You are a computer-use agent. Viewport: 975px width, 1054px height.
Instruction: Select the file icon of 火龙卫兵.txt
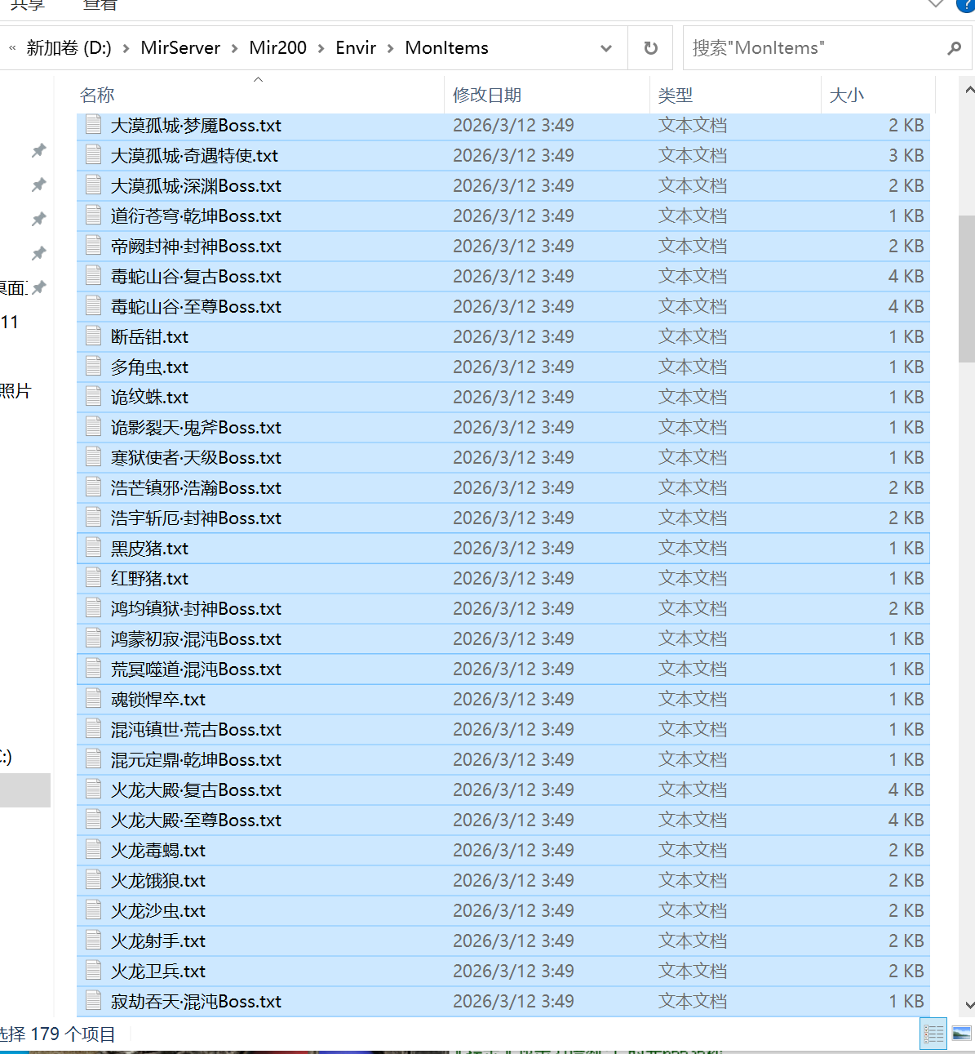coord(94,971)
